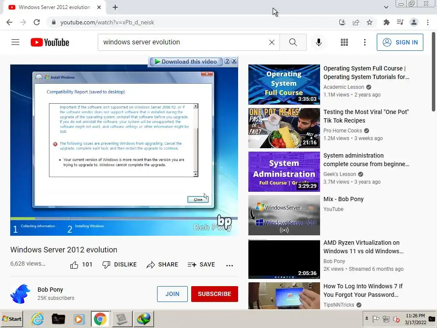The height and width of the screenshot is (328, 437).
Task: Close the Windows Server 2012 evolution tab
Action: [x=99, y=7]
